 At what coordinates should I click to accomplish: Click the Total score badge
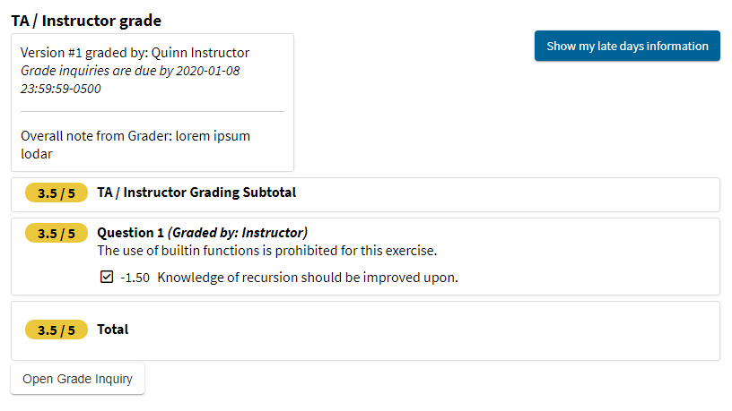(57, 330)
